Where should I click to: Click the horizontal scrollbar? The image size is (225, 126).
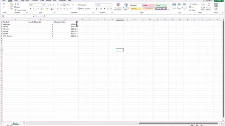pyautogui.click(x=178, y=123)
